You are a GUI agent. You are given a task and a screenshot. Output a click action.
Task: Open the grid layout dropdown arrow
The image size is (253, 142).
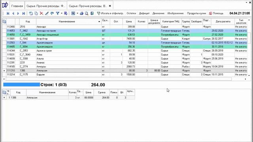[77, 13]
